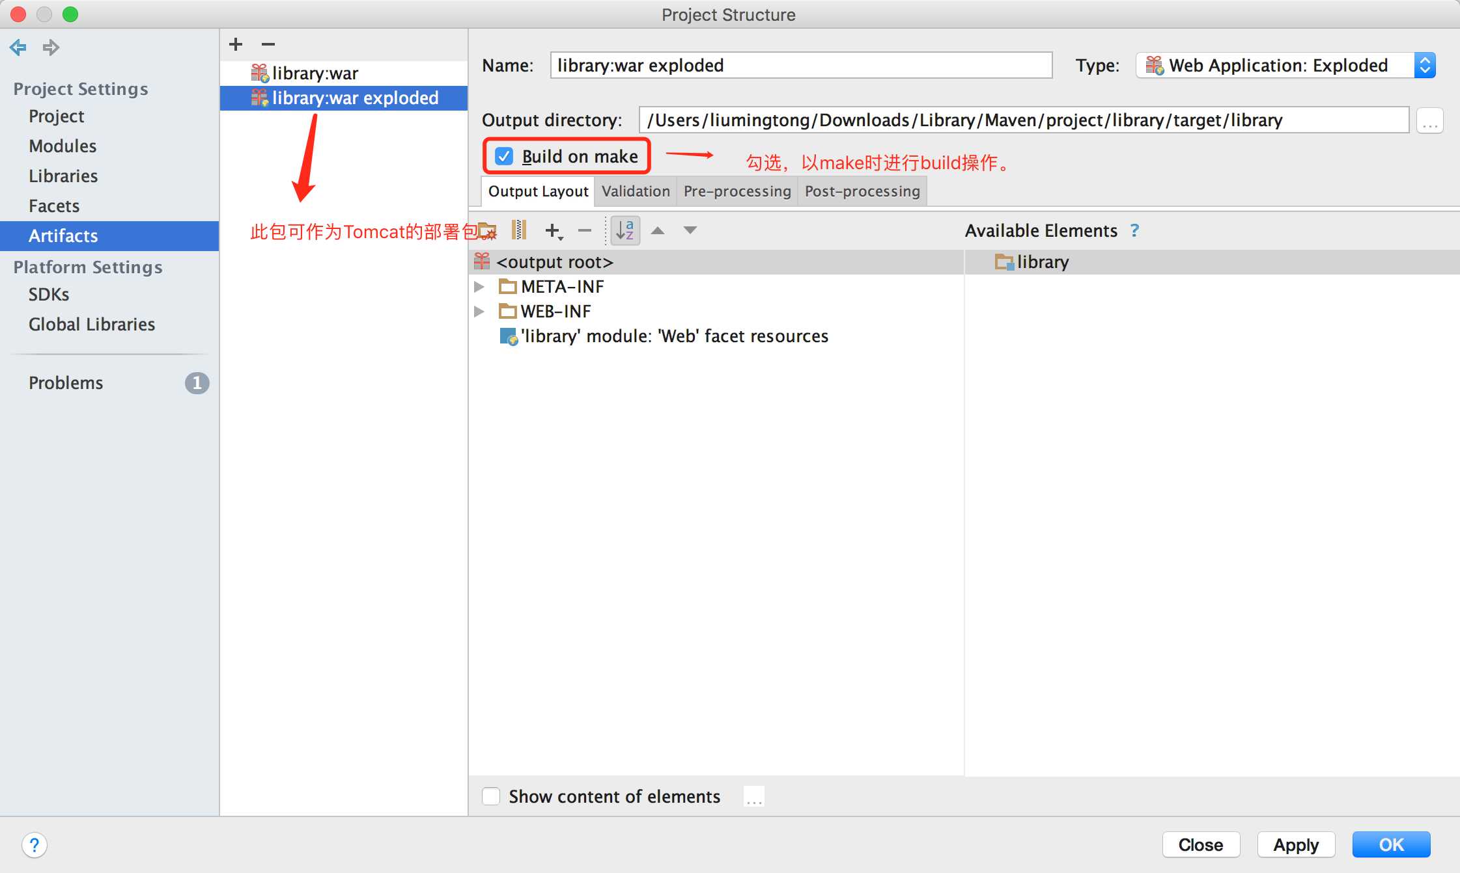Enable Show content of elements checkbox
The height and width of the screenshot is (873, 1460).
click(491, 796)
